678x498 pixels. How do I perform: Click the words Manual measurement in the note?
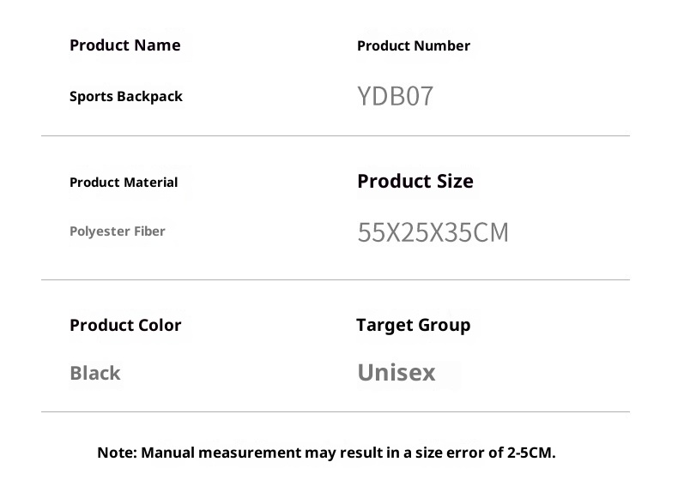click(x=221, y=452)
